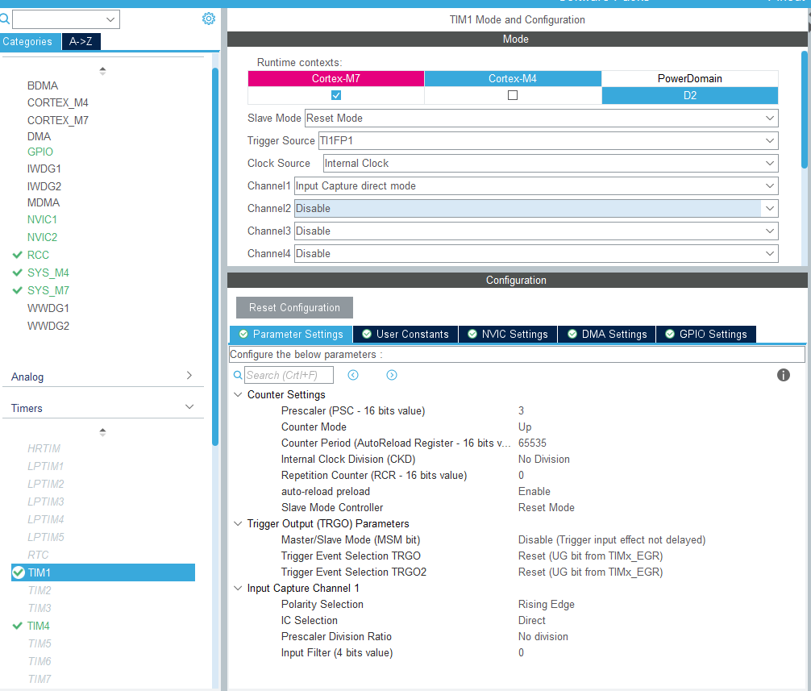
Task: Click the Master/Slave Mode MSM bit value
Action: (x=611, y=540)
